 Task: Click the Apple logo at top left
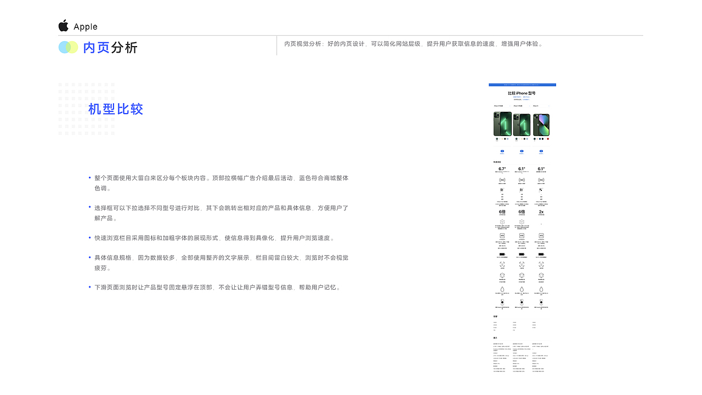(x=64, y=26)
